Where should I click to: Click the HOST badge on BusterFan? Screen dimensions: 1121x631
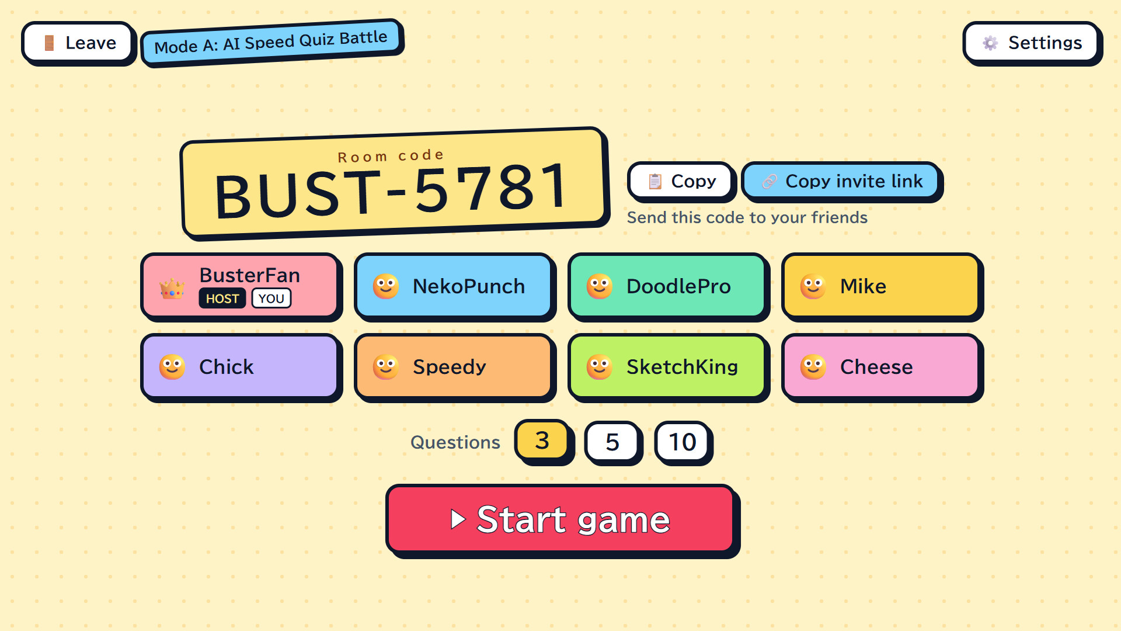222,299
